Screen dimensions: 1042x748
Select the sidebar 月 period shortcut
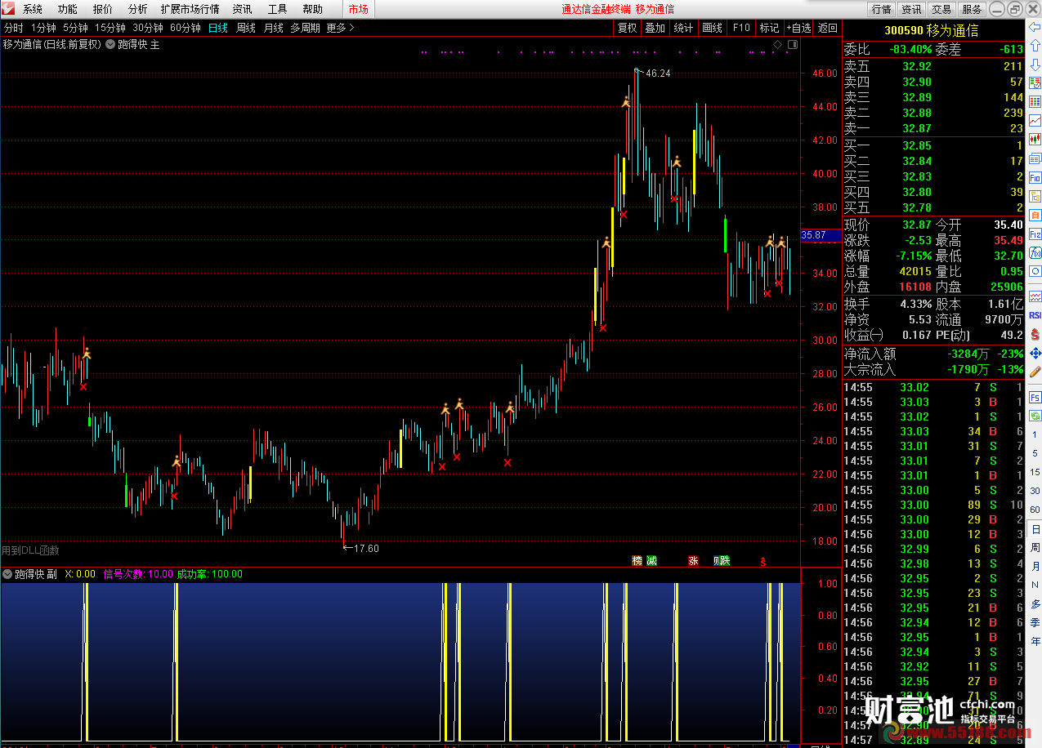tap(1035, 567)
